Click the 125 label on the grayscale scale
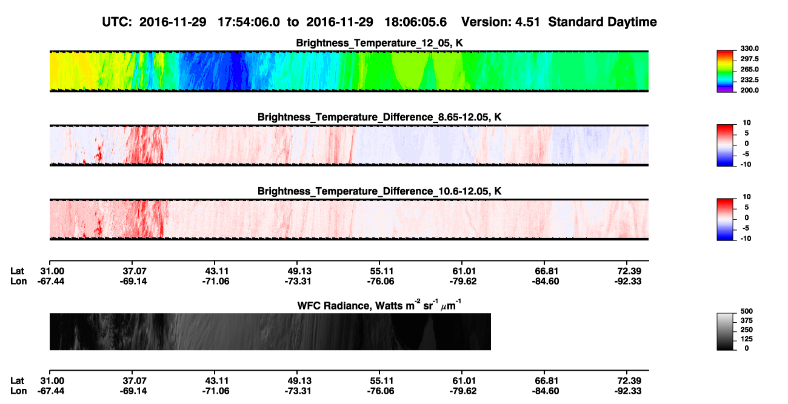The width and height of the screenshot is (788, 404). click(747, 339)
